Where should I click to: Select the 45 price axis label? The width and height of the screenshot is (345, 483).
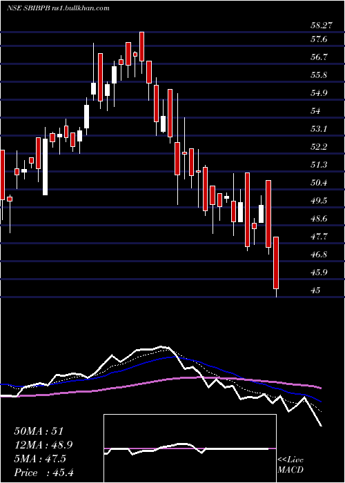coord(316,290)
